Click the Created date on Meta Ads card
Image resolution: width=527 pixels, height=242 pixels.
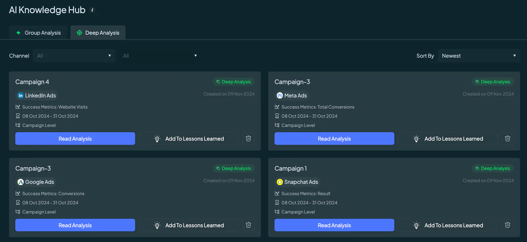[488, 94]
